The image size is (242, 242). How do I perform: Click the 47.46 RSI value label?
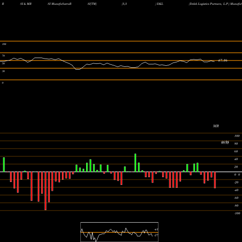click(x=223, y=60)
